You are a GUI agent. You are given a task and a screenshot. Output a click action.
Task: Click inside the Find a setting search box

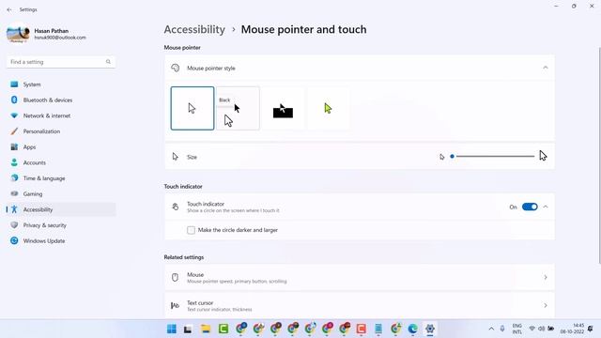click(x=61, y=62)
